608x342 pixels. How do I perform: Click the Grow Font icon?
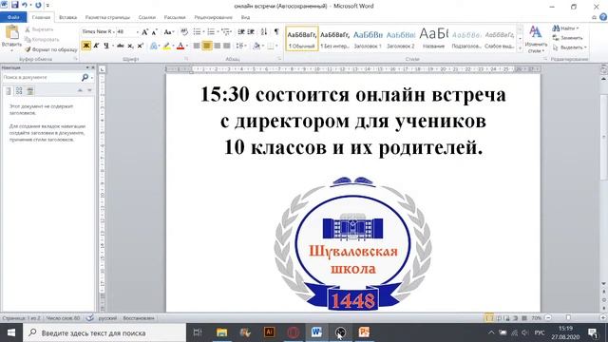(x=144, y=31)
